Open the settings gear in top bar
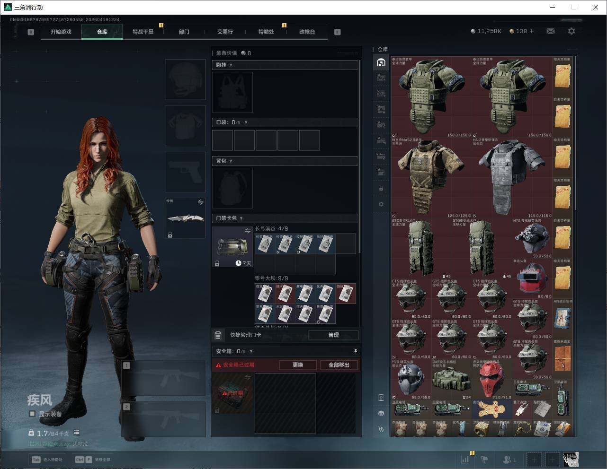 (571, 31)
